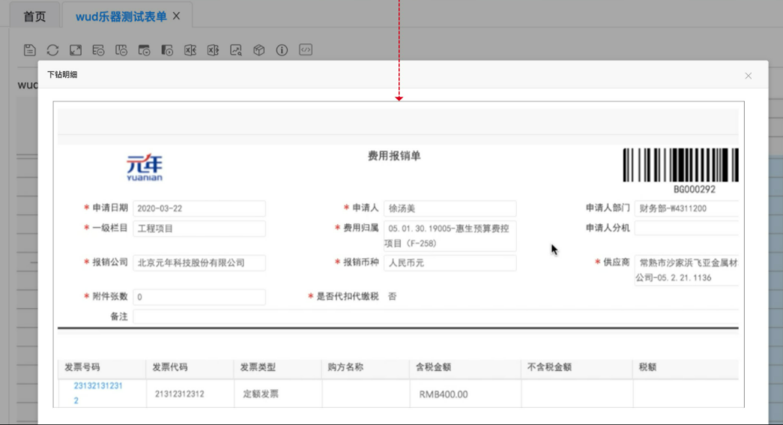
Task: Open the 报销公司 field showing 北京元年科技股份有限公司
Action: click(x=199, y=263)
